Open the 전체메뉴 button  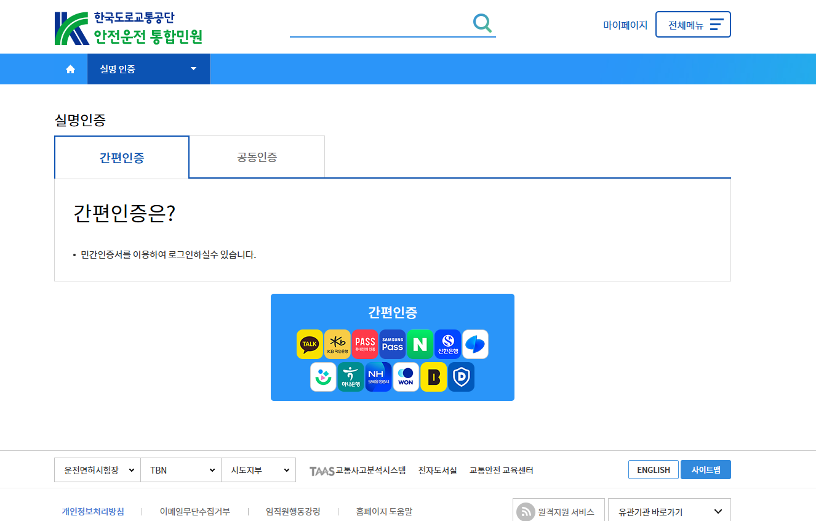693,25
